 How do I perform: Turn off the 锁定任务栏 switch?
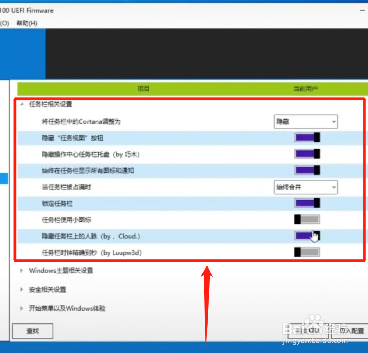click(x=307, y=203)
